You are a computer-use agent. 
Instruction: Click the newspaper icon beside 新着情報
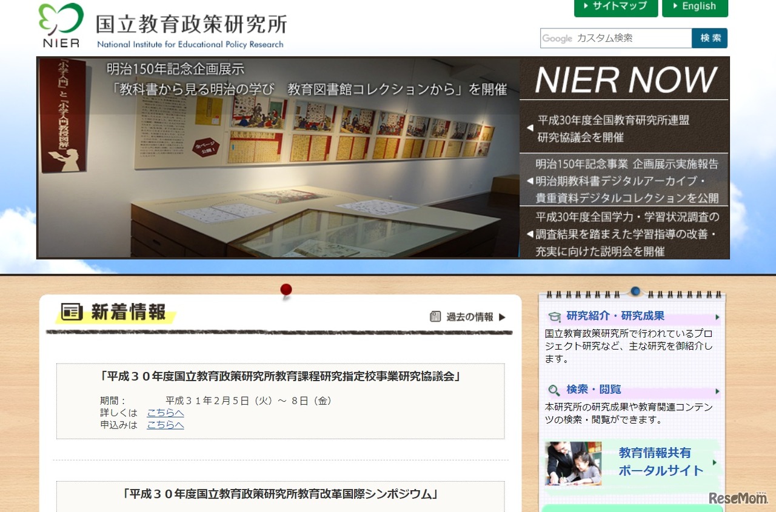click(72, 312)
